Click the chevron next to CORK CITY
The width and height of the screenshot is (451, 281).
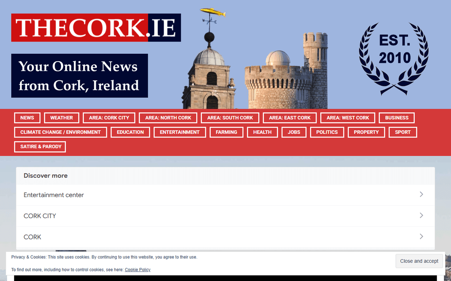421,215
